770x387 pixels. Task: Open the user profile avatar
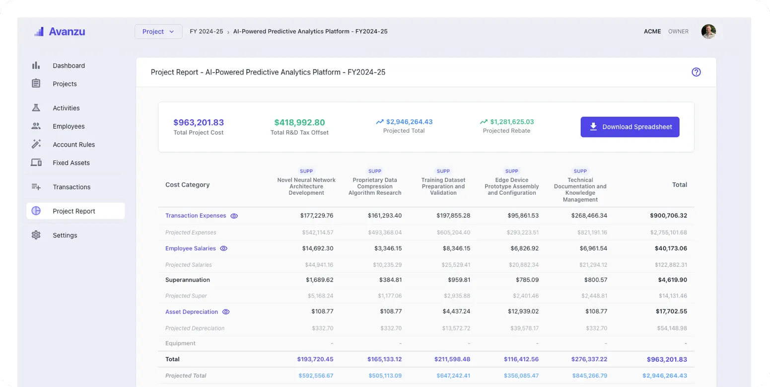tap(708, 31)
